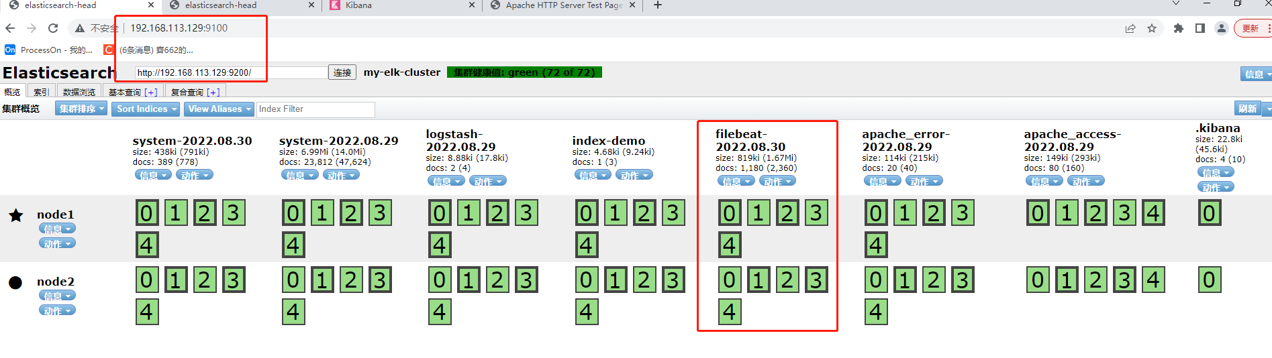Click shard 1 of system-2022.08.29 on node2
The width and height of the screenshot is (1272, 358).
pos(322,280)
